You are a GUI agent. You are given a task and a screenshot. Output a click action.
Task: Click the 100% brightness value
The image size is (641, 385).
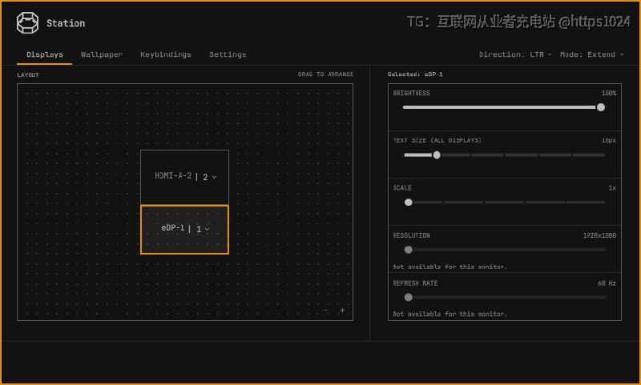609,93
